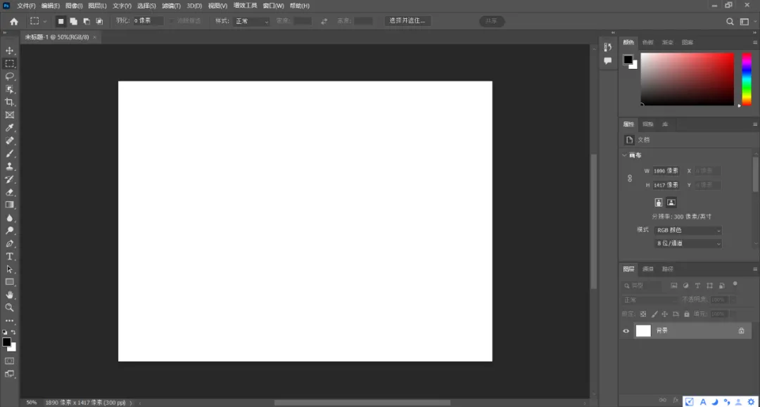Select the Crop tool
760x407 pixels.
9,102
